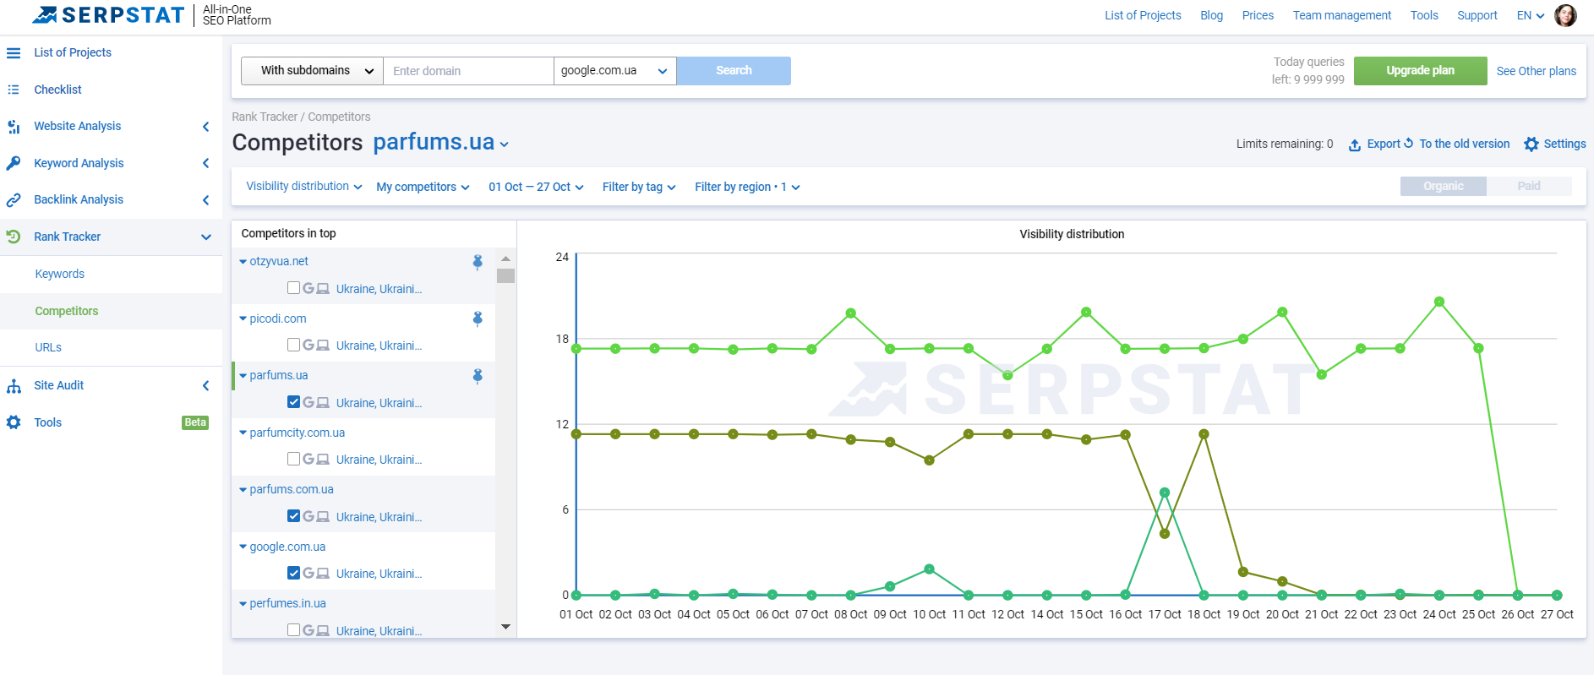Uncheck the google.com.ua region checkbox
The width and height of the screenshot is (1594, 675).
[293, 573]
